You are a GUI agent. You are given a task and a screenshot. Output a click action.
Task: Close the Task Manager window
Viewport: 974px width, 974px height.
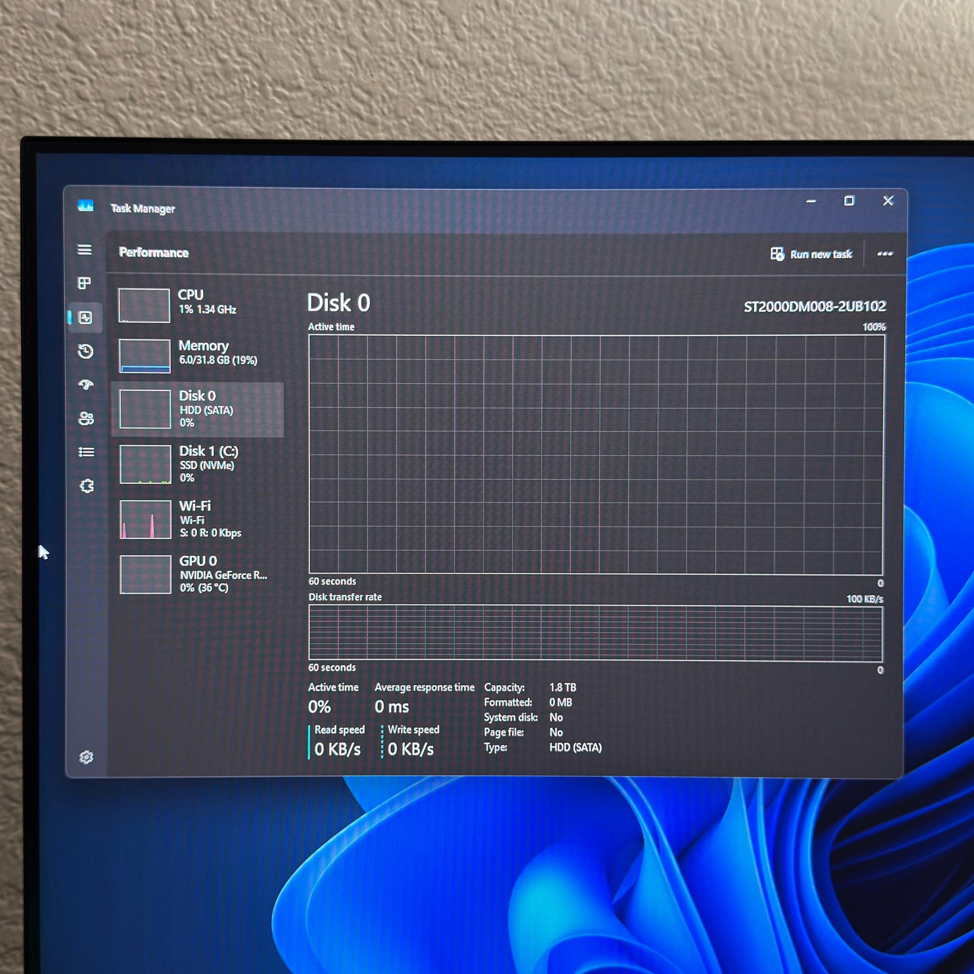tap(888, 201)
